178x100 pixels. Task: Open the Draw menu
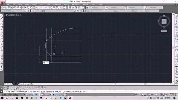click(48, 4)
